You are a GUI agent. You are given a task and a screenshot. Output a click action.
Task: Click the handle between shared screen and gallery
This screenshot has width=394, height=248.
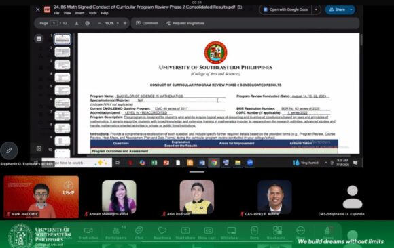pyautogui.click(x=197, y=172)
